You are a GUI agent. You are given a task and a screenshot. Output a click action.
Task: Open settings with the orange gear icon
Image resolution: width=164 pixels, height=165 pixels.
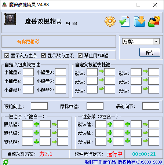click(x=110, y=21)
